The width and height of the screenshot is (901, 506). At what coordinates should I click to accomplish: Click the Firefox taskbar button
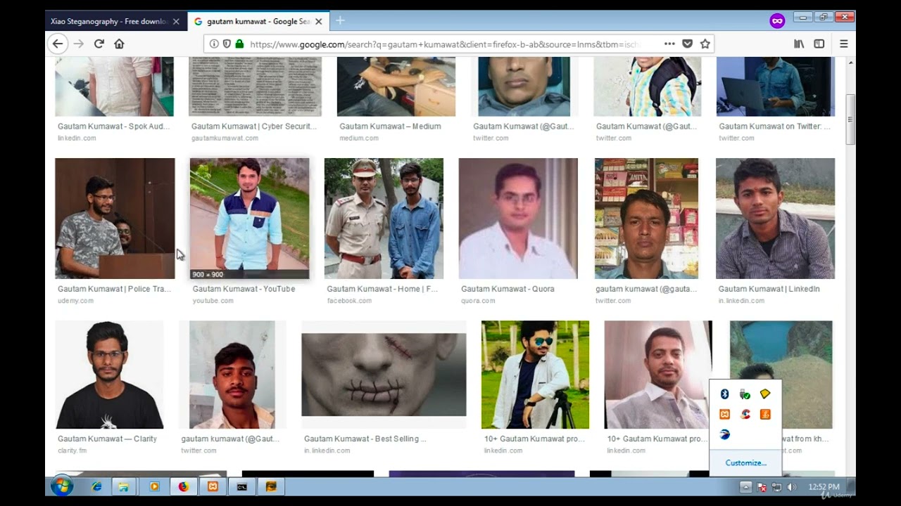coord(184,486)
